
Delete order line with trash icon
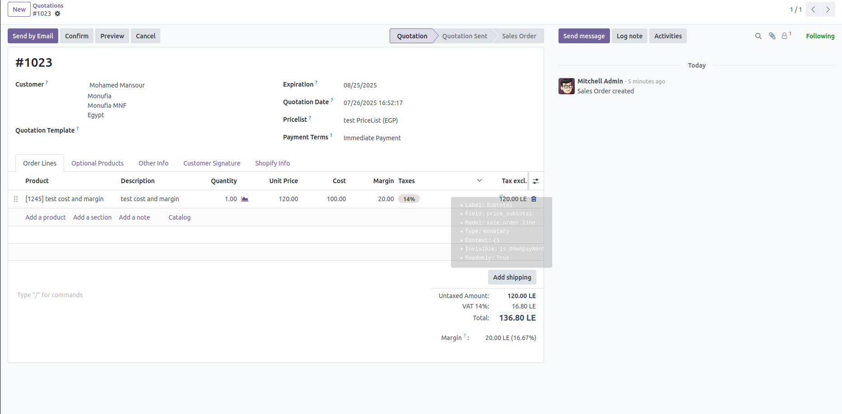(x=534, y=199)
